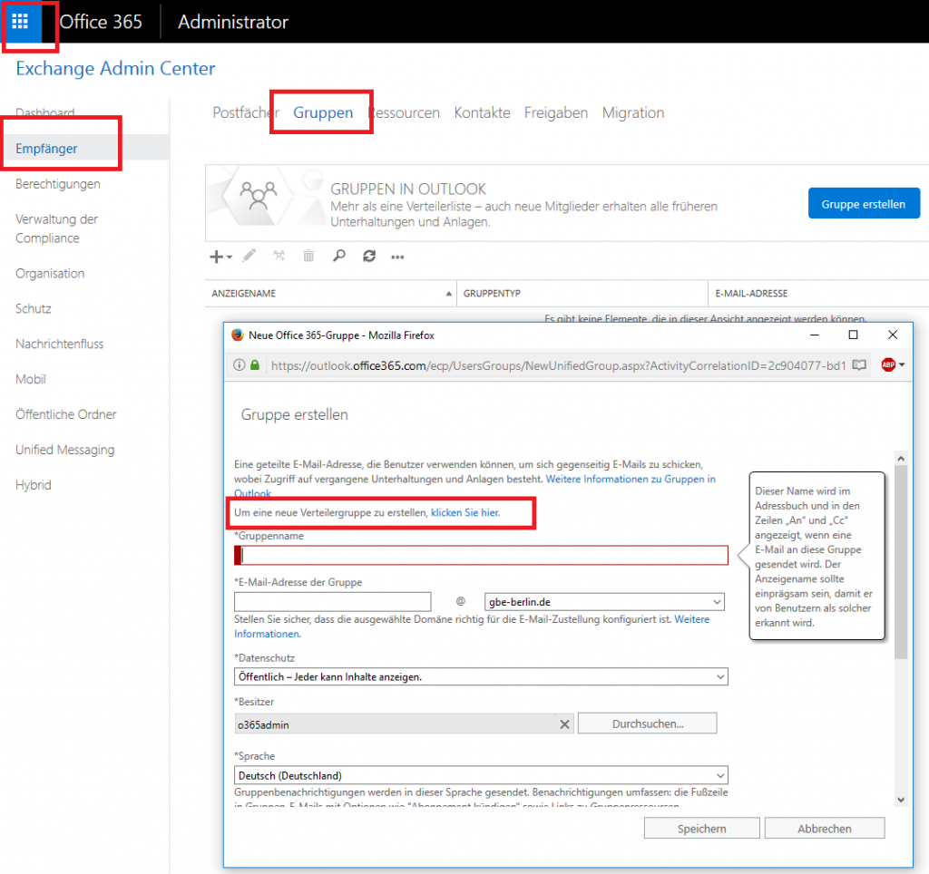Open 'Weitere Informationen zu Gruppen in' link
929x874 pixels.
pyautogui.click(x=631, y=479)
